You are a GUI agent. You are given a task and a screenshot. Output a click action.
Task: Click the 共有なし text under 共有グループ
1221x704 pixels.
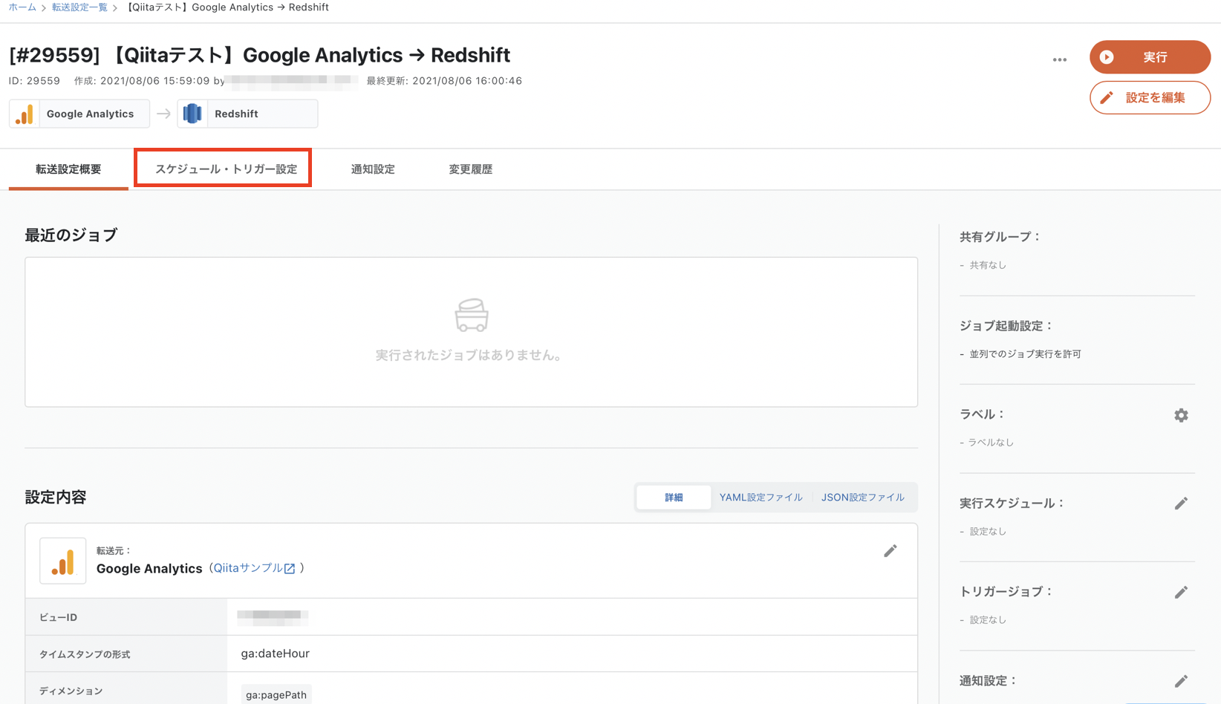[x=988, y=265]
